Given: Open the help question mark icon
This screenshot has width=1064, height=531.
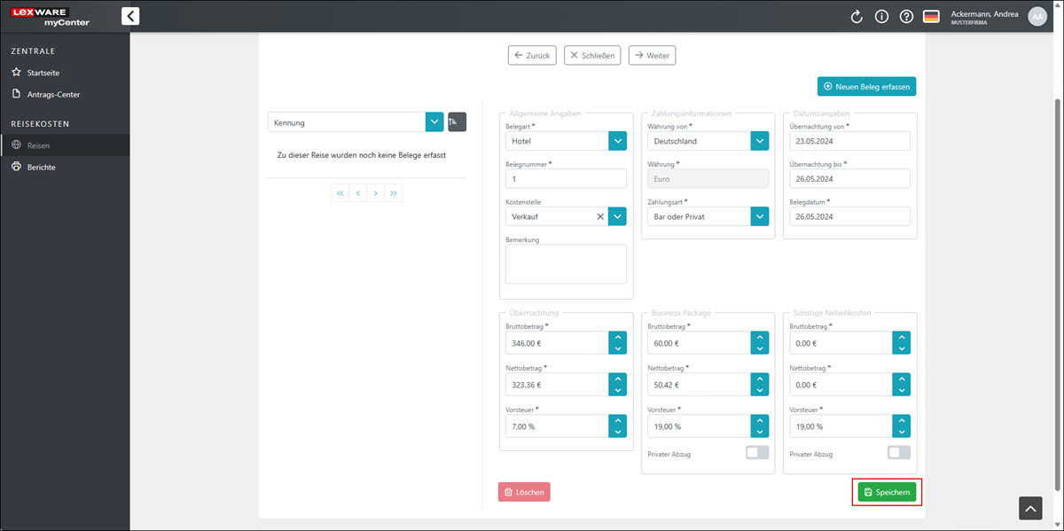Looking at the screenshot, I should pos(906,17).
